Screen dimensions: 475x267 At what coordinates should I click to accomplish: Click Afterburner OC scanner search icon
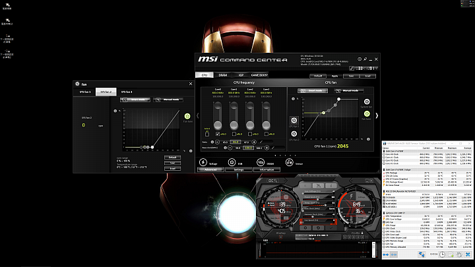[x=272, y=181]
